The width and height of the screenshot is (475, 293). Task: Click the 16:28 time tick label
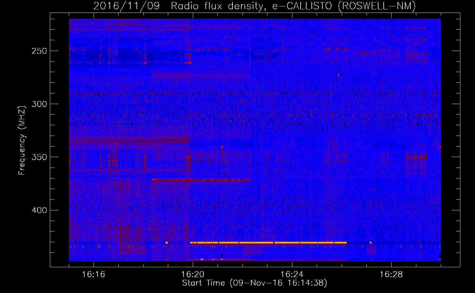pos(391,275)
